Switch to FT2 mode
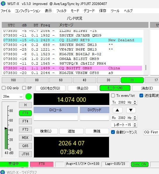 pos(25,130)
